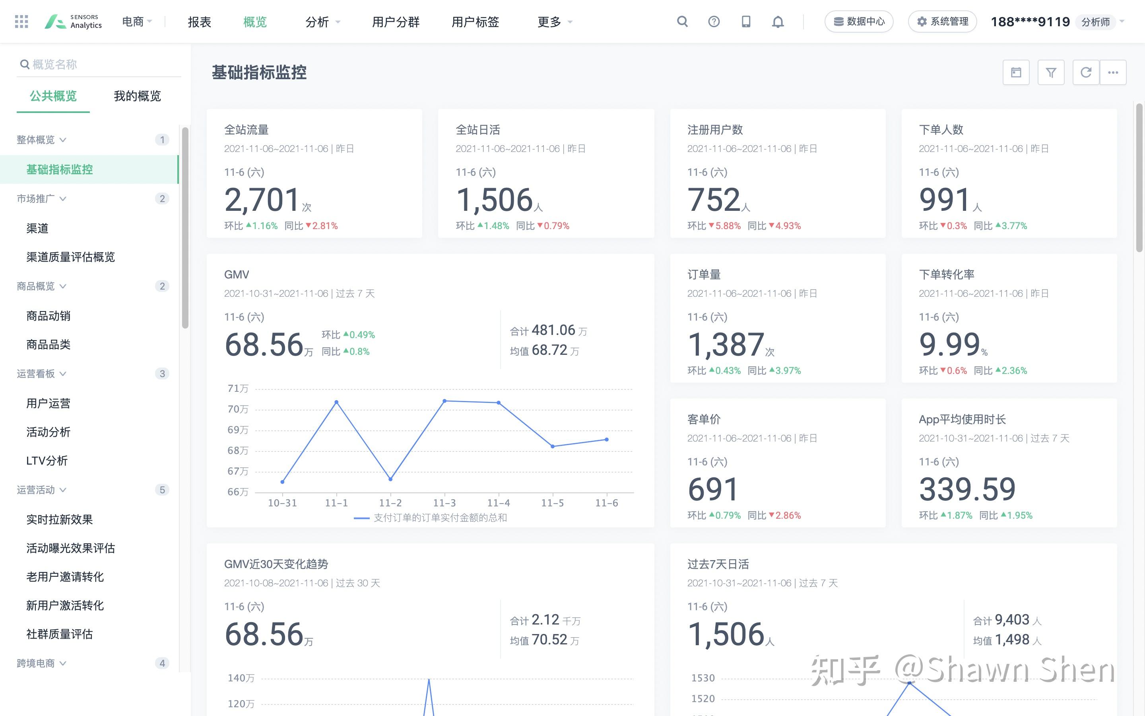The height and width of the screenshot is (716, 1145).
Task: Open the filter icon above the dashboard
Action: point(1051,72)
